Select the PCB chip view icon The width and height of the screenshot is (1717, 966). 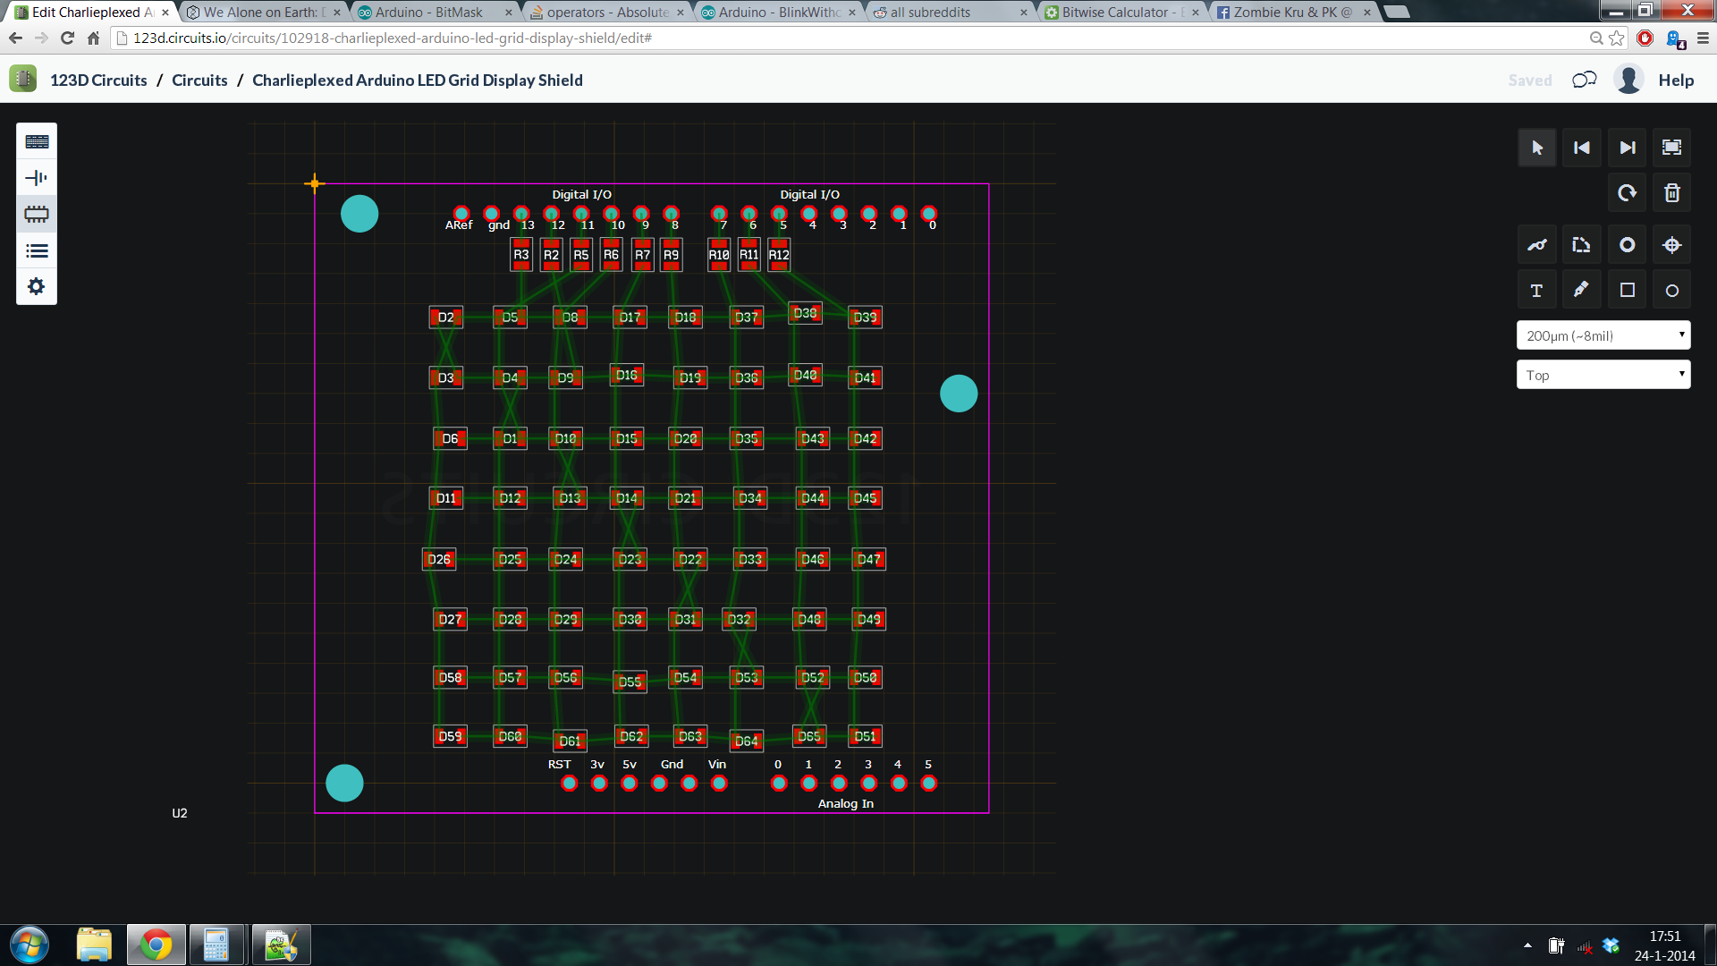tap(36, 214)
